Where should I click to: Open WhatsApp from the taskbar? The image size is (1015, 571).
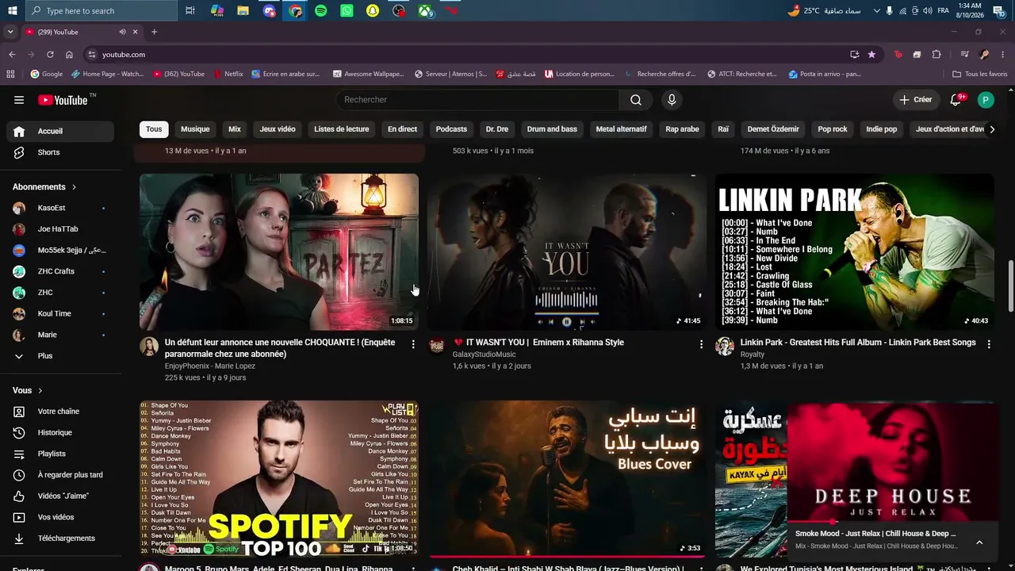click(347, 10)
